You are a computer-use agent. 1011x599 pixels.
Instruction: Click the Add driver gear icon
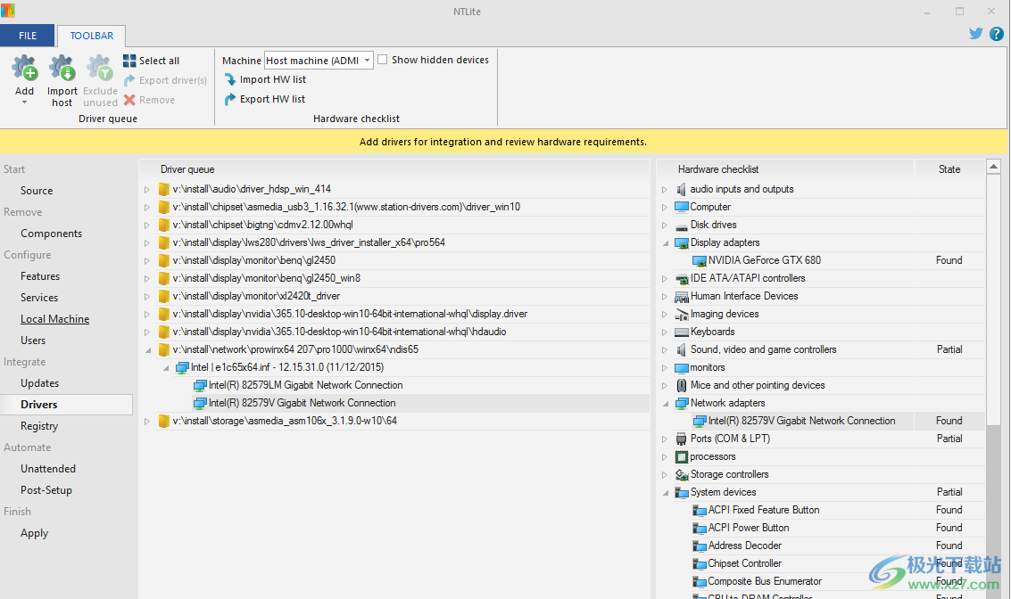pyautogui.click(x=24, y=69)
